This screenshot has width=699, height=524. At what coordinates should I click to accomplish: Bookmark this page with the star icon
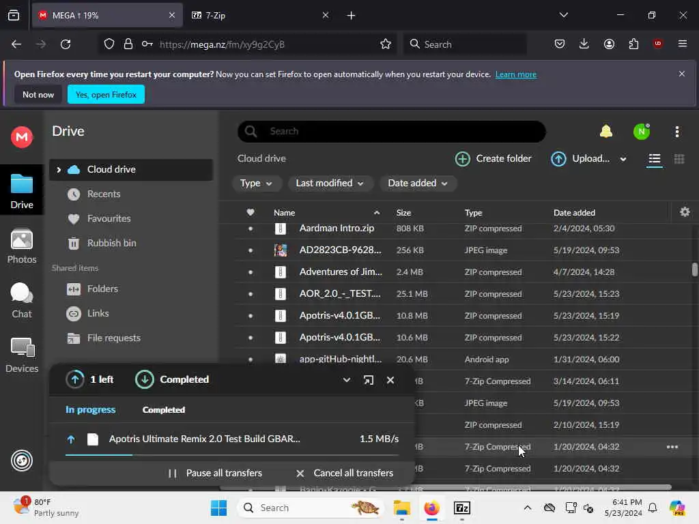(386, 44)
